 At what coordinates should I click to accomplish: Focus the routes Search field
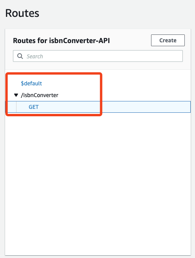coord(98,56)
